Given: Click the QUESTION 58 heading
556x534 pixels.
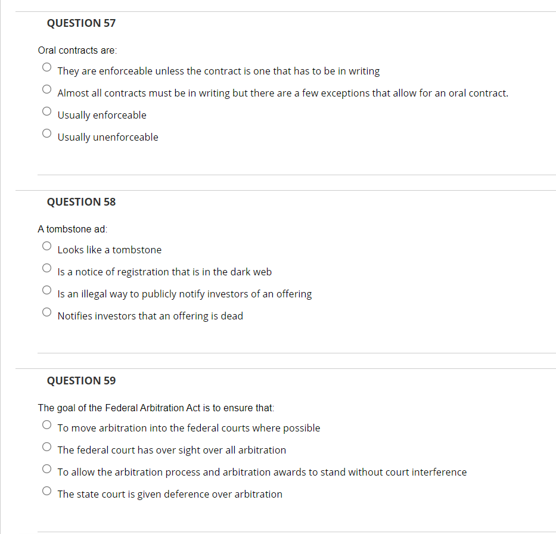Looking at the screenshot, I should pos(81,201).
